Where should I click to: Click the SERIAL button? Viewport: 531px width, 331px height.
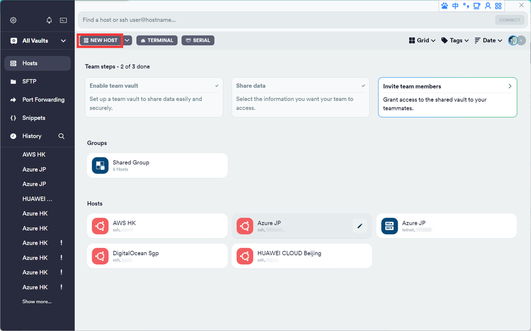click(198, 40)
